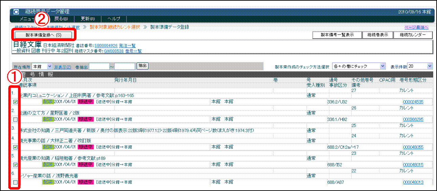This screenshot has height=191, width=437.
Task: Open bibliographic number SB00004926 link
Action: pos(106,45)
